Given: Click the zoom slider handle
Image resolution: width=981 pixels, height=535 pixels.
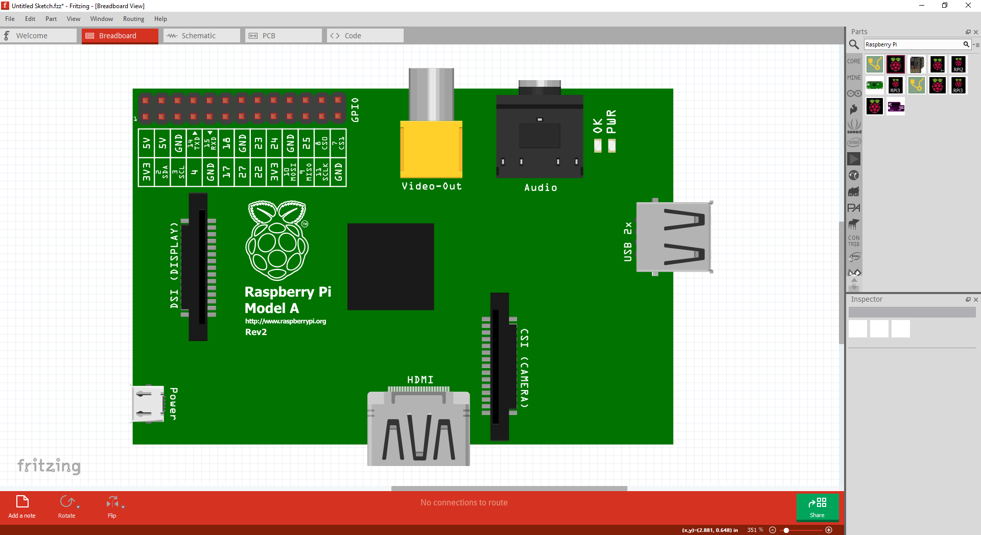Looking at the screenshot, I should pos(786,530).
